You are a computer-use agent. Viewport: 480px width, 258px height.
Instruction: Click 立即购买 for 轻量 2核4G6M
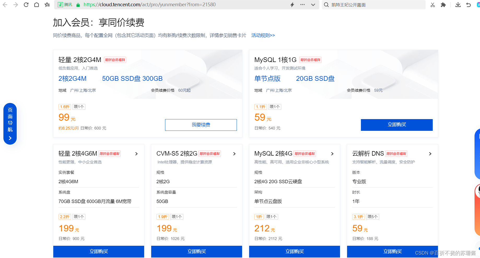click(x=99, y=251)
